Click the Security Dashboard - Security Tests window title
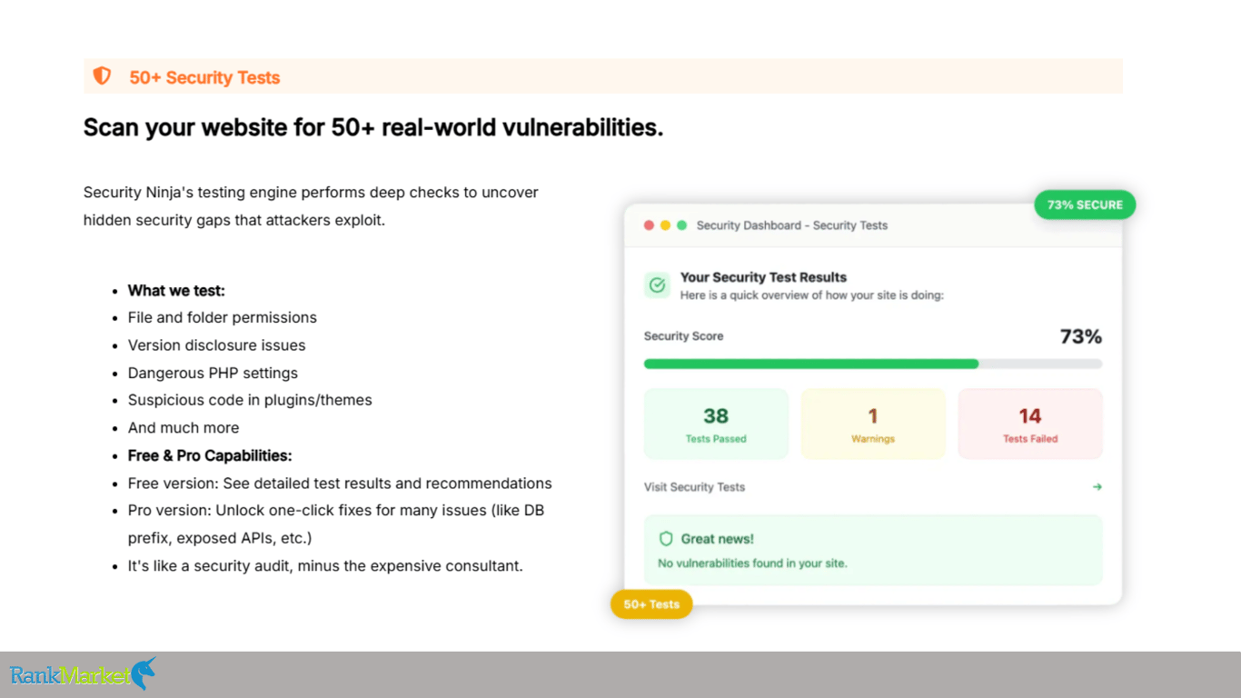The width and height of the screenshot is (1241, 698). (x=792, y=225)
